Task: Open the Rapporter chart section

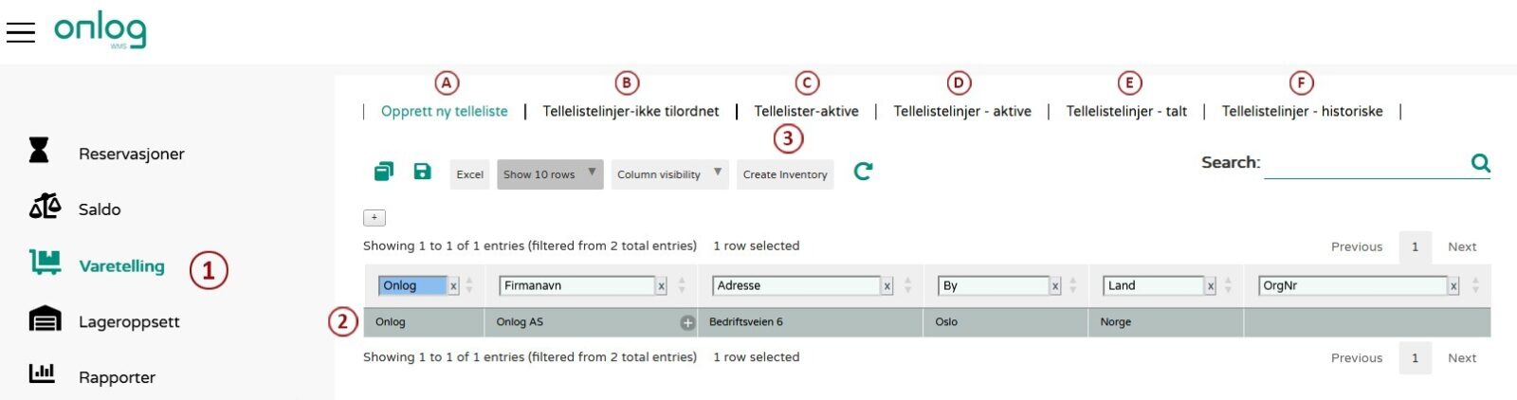Action: pyautogui.click(x=116, y=377)
